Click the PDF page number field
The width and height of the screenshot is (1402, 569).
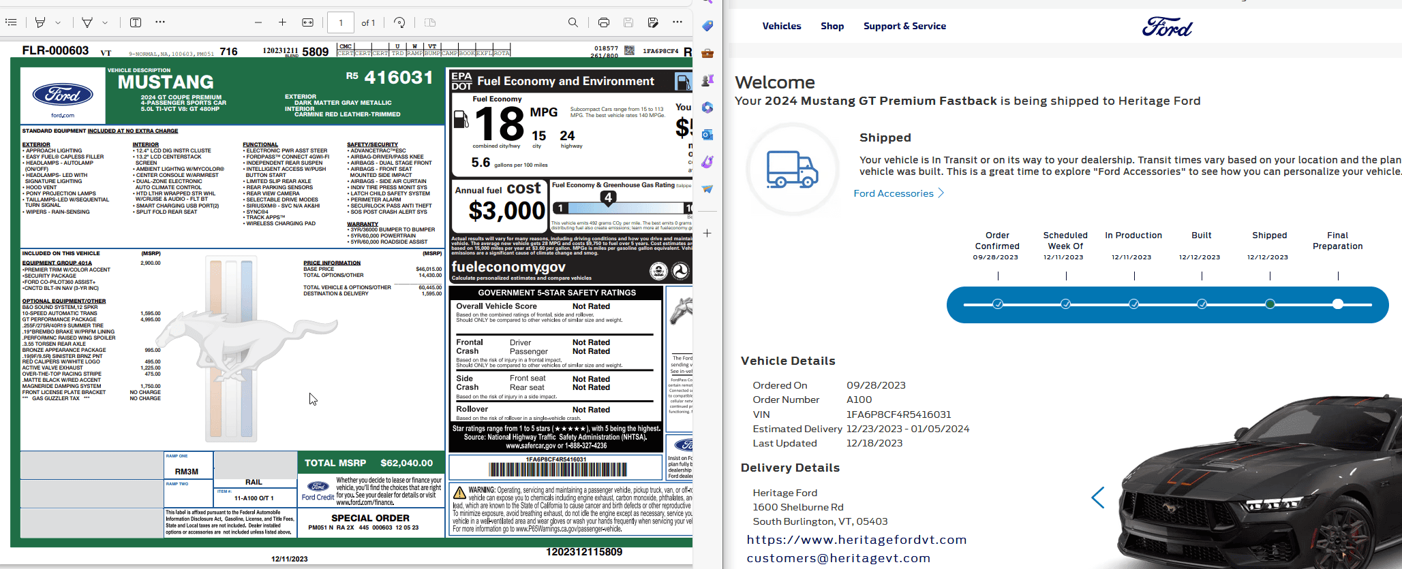coord(341,22)
